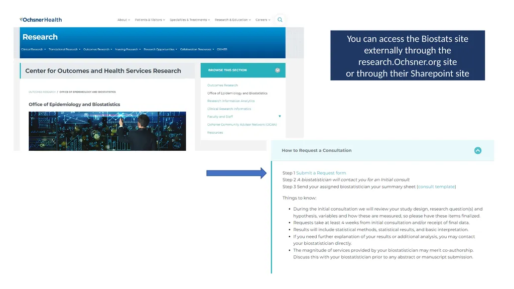Open the Clinical Research submenu
This screenshot has height=289, width=514.
point(34,49)
